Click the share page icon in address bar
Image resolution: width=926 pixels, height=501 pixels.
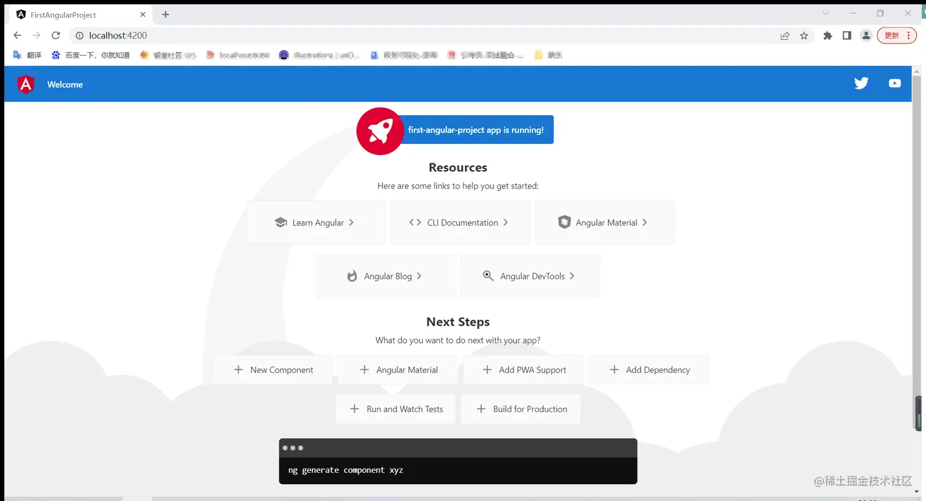785,36
